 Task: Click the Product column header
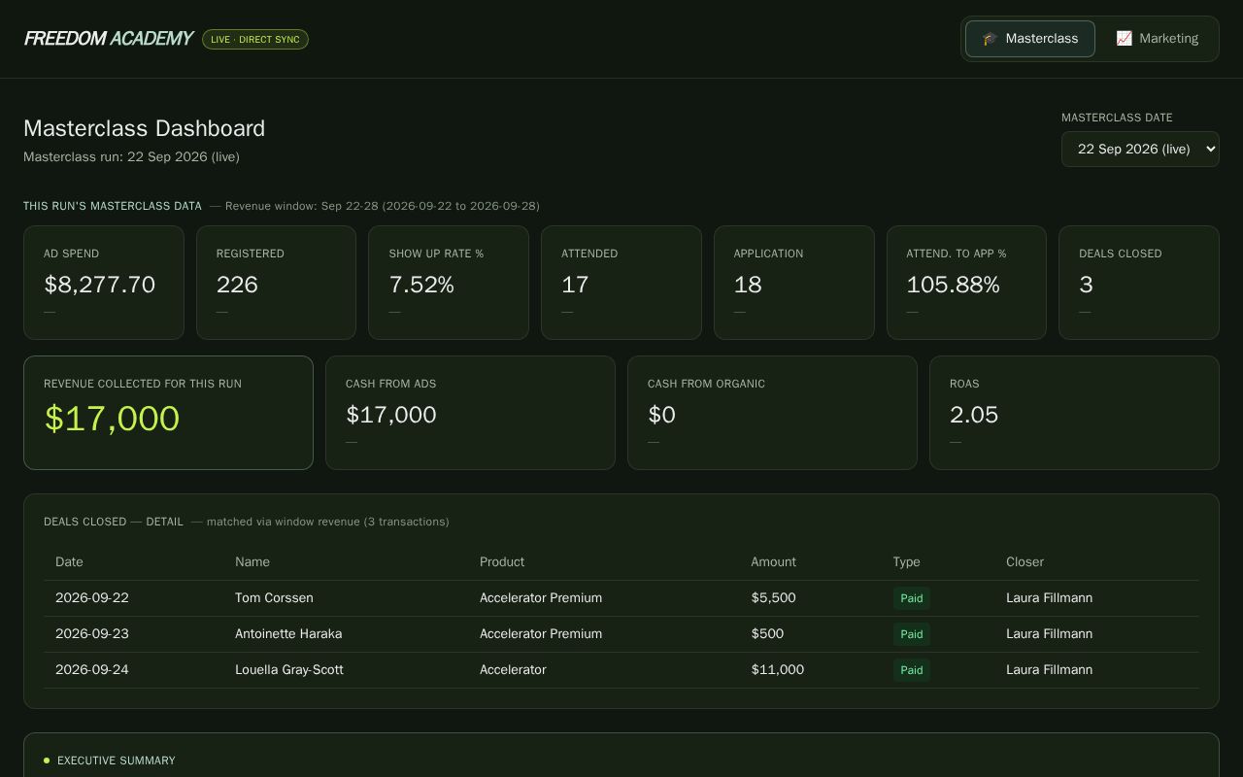(x=502, y=562)
